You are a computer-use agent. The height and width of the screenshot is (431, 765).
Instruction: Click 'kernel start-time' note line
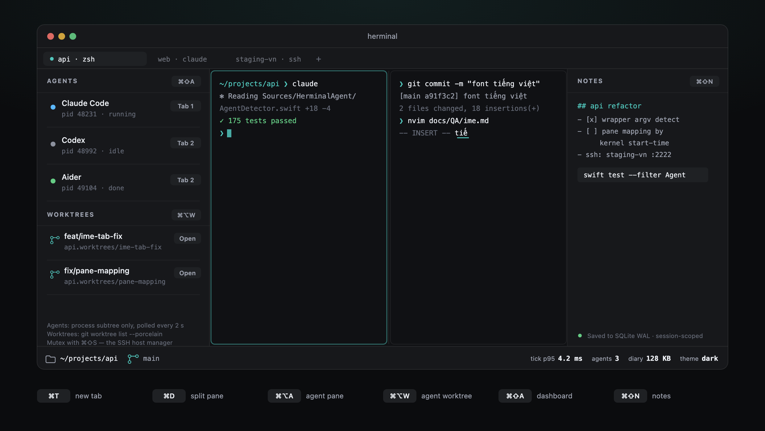pos(634,143)
